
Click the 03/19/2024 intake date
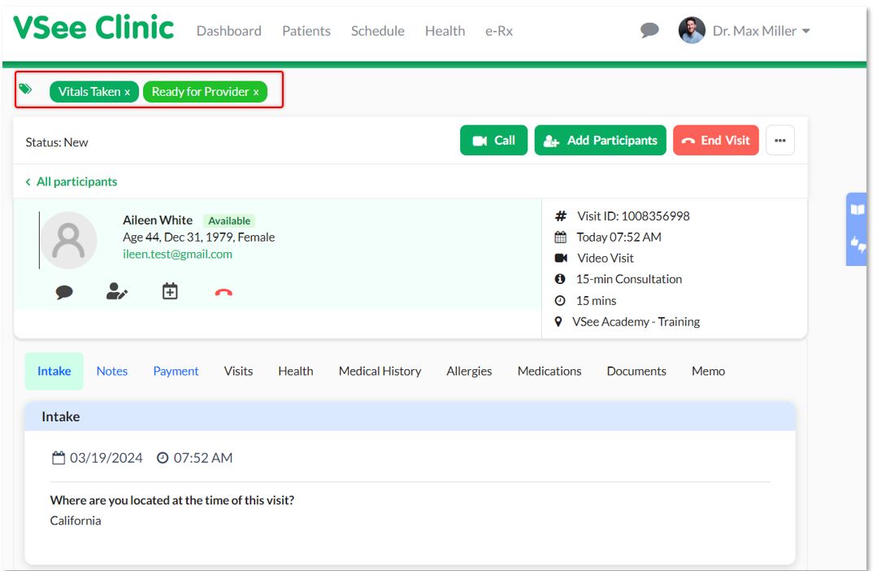(x=106, y=458)
